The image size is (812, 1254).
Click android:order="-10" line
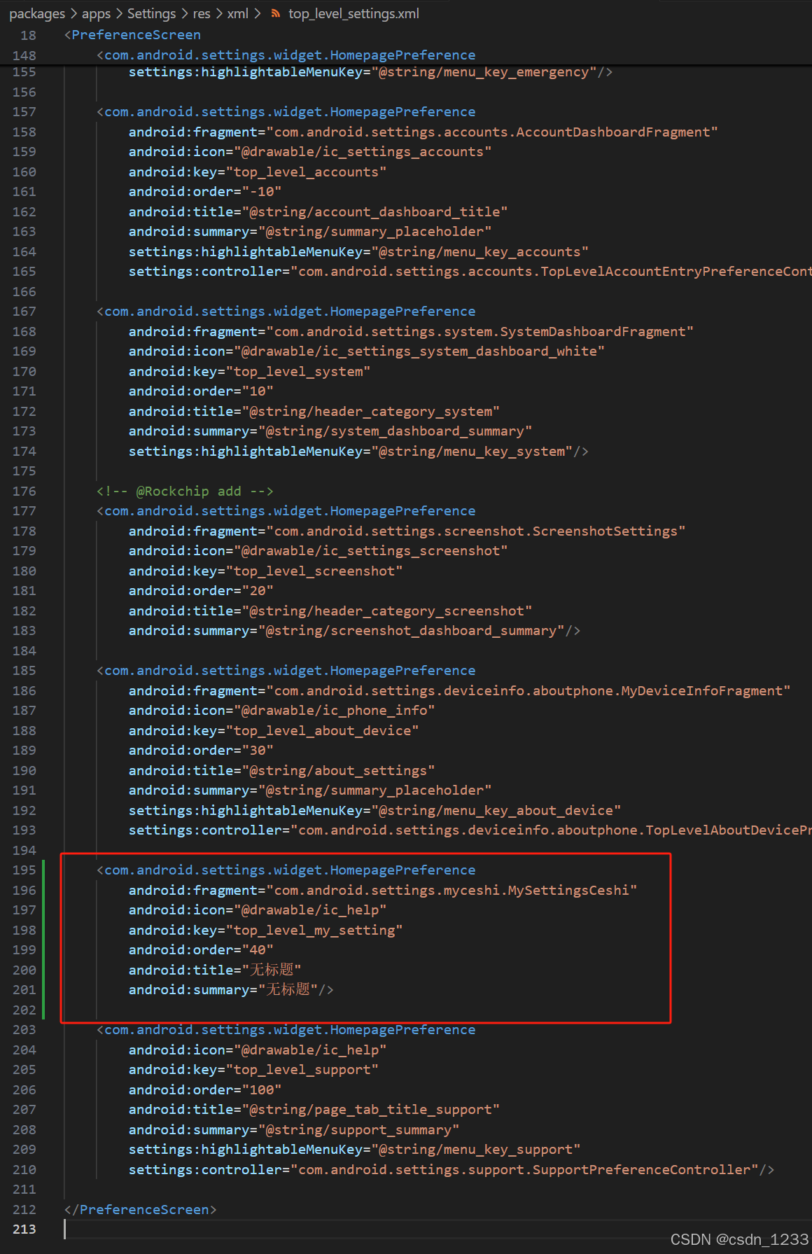pyautogui.click(x=205, y=192)
